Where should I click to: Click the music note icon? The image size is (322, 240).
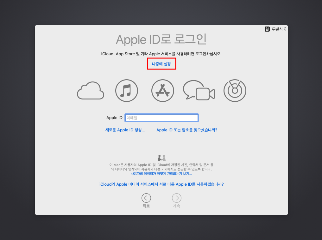(127, 91)
